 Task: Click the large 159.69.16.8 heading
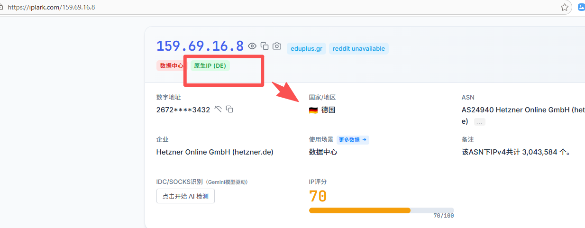click(x=200, y=46)
